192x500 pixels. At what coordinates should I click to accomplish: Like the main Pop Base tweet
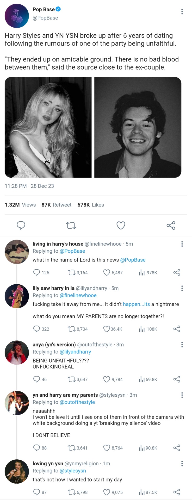click(121, 225)
